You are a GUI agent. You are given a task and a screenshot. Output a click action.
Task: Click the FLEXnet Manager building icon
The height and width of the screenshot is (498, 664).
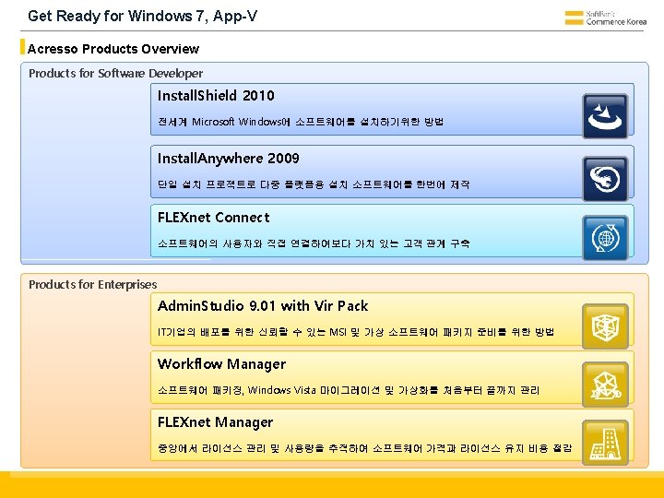[605, 443]
